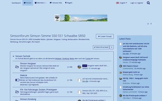The height and width of the screenshot is (101, 162).
Task: Open Simson FAQ page
Action: [56, 3]
